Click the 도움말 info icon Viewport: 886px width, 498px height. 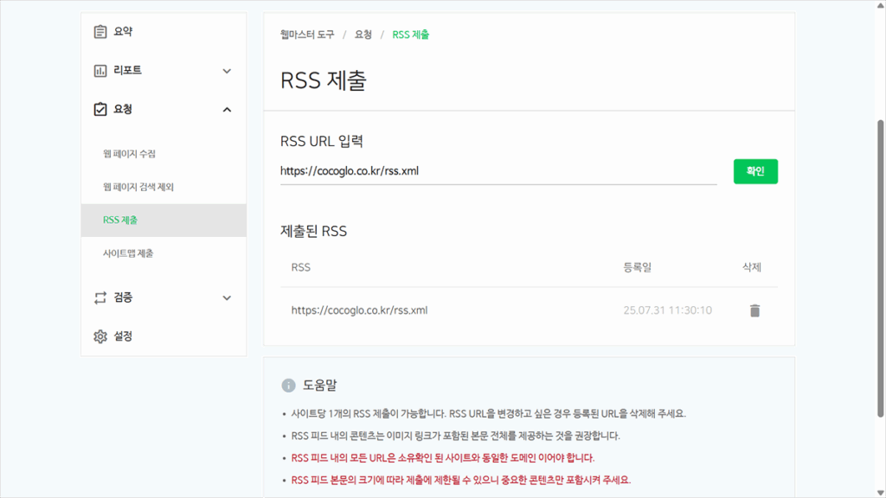288,385
